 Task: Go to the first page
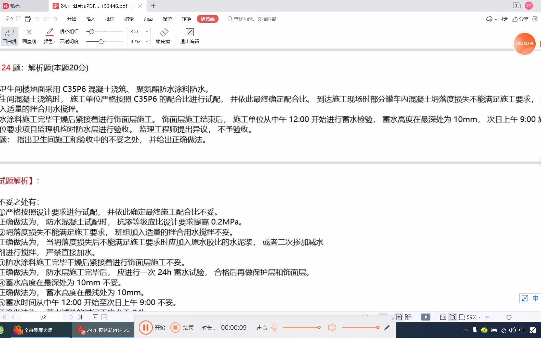click(5, 317)
